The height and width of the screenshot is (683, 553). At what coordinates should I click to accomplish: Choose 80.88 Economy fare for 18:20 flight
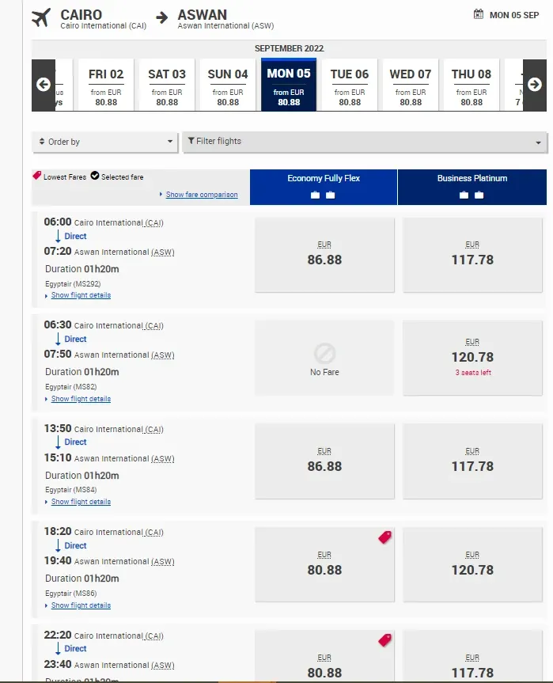pyautogui.click(x=324, y=564)
